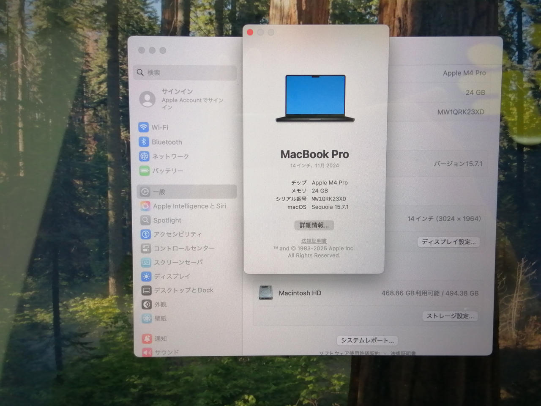Open the ネットワーク globe icon
Screen dimensions: 541x406
pyautogui.click(x=144, y=156)
